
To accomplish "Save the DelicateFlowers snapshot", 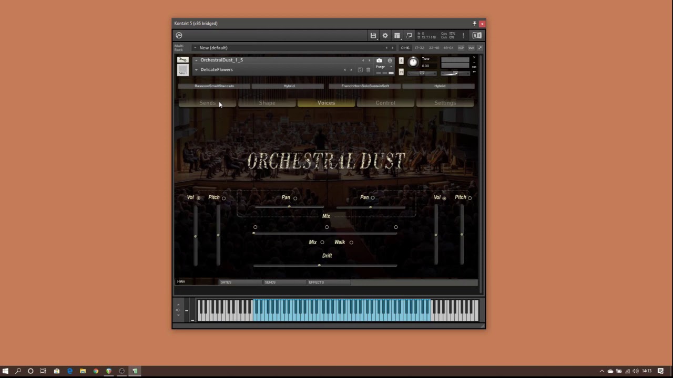I will click(360, 70).
